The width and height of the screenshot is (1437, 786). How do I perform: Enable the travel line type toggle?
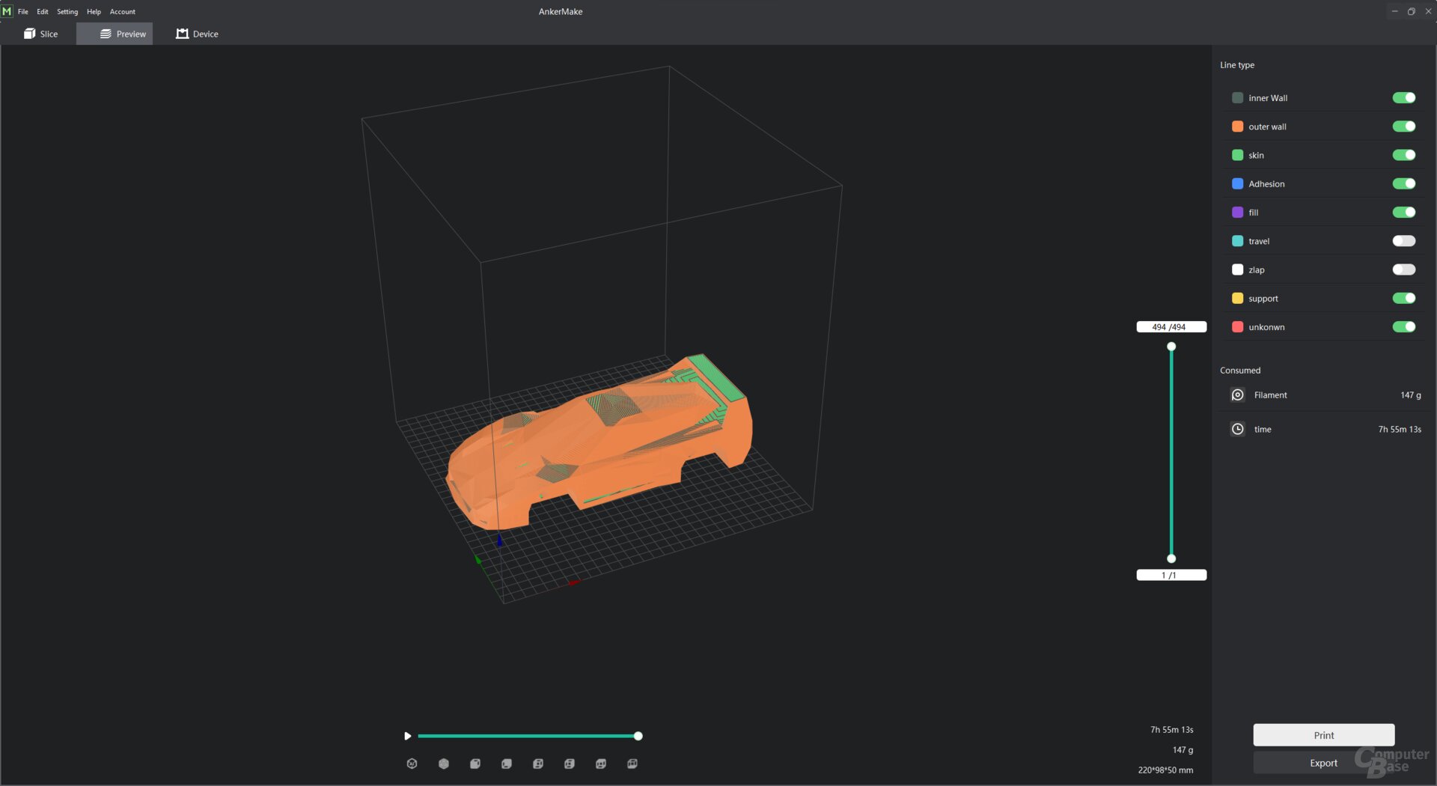[1403, 241]
